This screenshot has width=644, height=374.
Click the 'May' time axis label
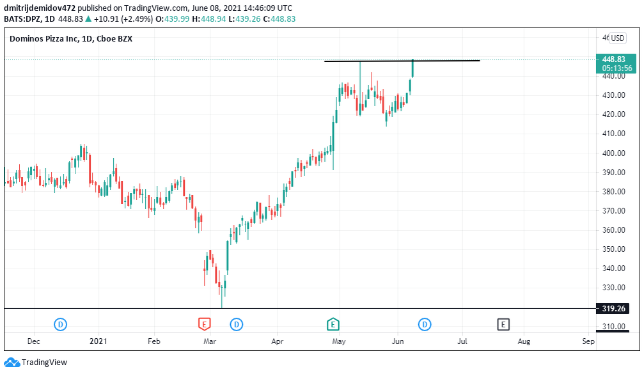tap(339, 341)
